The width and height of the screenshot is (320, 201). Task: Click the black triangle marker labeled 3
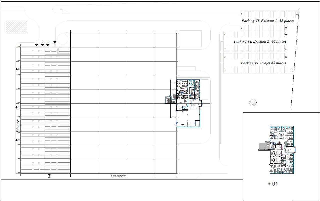click(x=48, y=45)
